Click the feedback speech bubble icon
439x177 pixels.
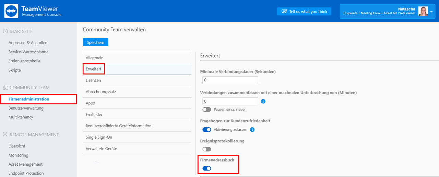point(284,12)
